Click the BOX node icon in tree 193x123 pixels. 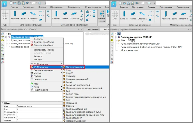[x=118, y=40]
